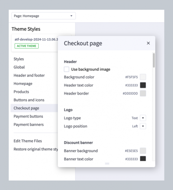Viewport: 173px width, 190px height.
Task: Click the Edit Theme Files link
Action: click(x=28, y=141)
